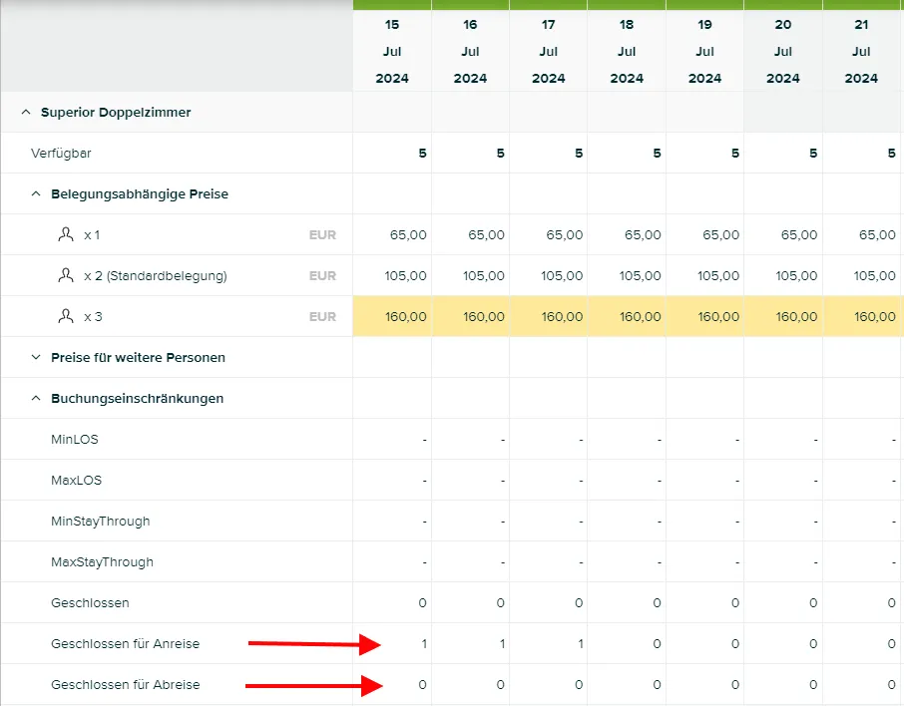Select the 21 Jul 2024 column header
Image resolution: width=904 pixels, height=706 pixels.
[861, 51]
